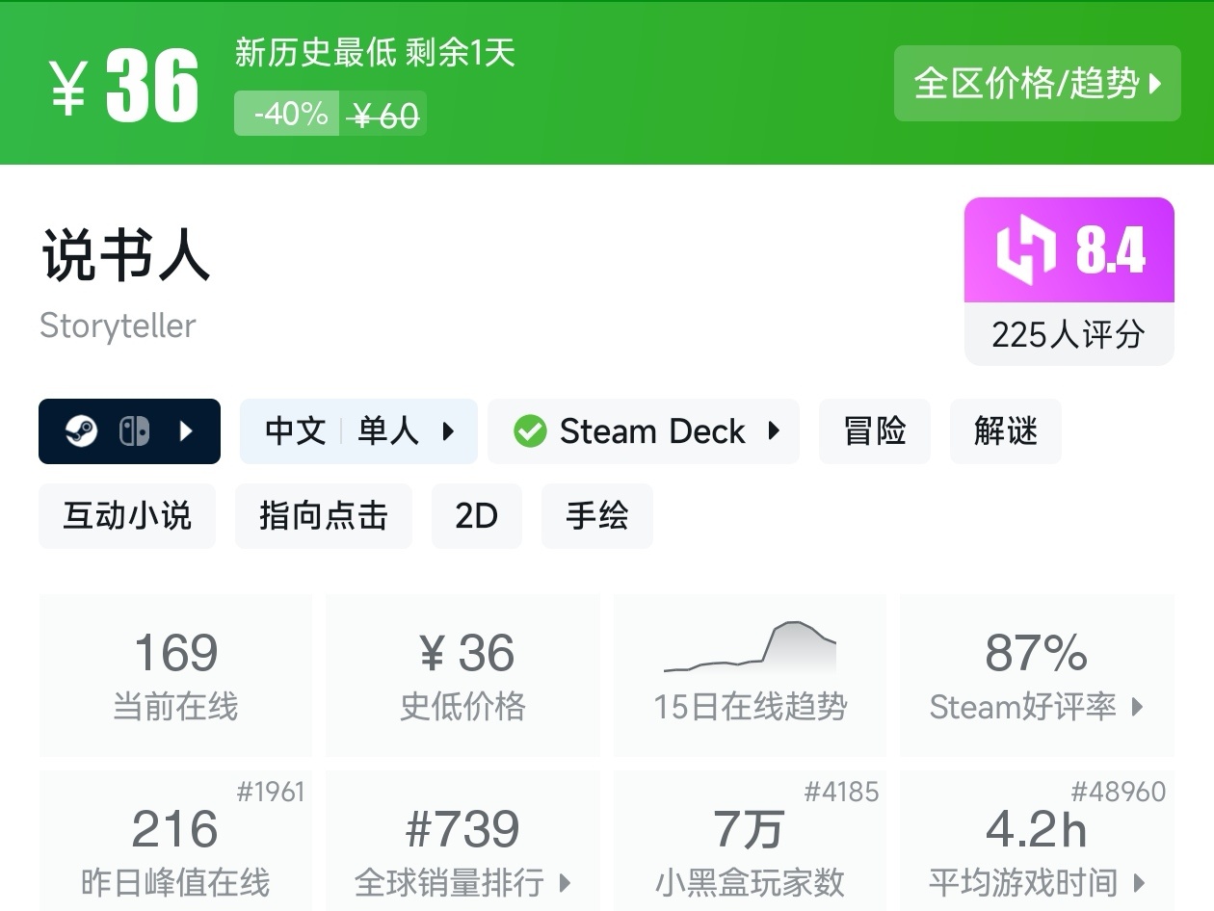The image size is (1214, 911).
Task: Select the 冒险 genre tag
Action: 875,431
